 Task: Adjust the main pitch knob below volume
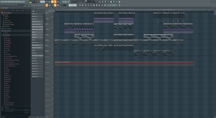(27, 5)
